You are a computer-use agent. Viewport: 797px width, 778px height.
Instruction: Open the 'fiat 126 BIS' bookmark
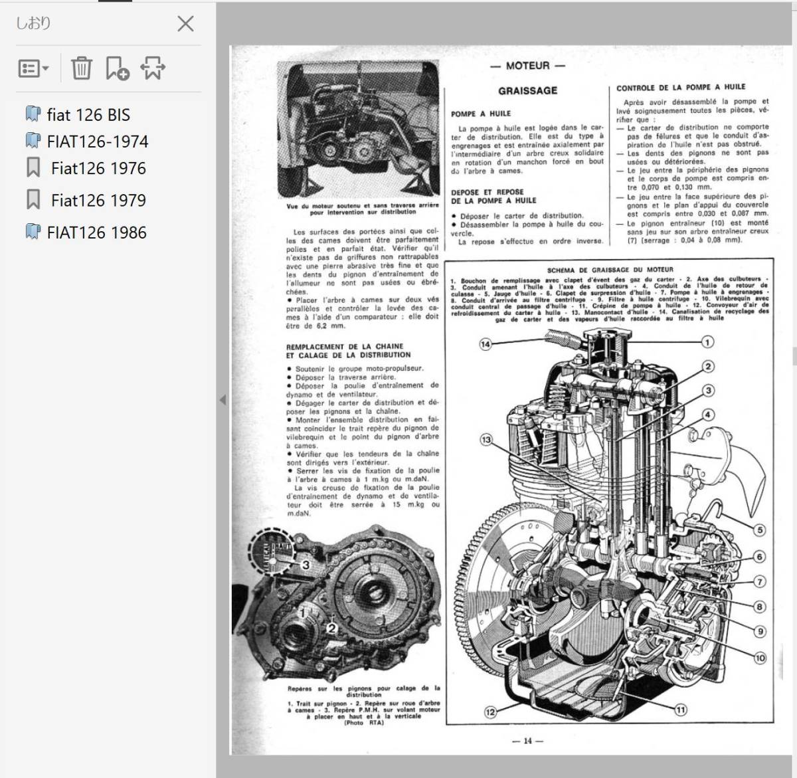88,115
